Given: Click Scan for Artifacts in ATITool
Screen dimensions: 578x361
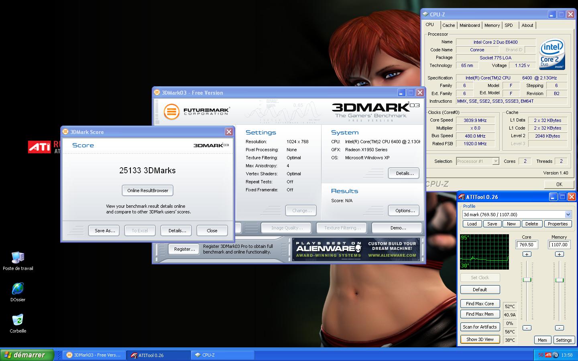Looking at the screenshot, I should point(480,327).
